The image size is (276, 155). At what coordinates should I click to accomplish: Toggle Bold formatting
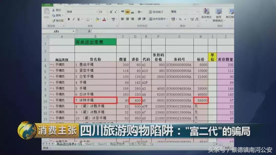click(x=68, y=19)
